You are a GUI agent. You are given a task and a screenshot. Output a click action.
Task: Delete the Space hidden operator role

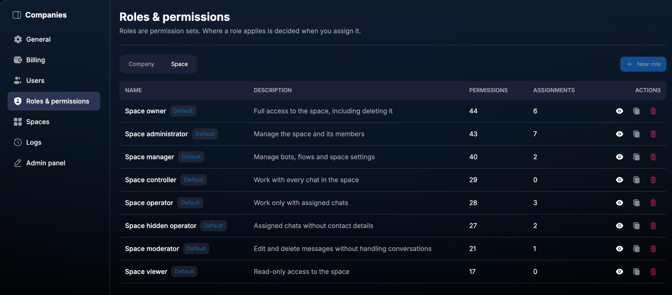click(653, 226)
